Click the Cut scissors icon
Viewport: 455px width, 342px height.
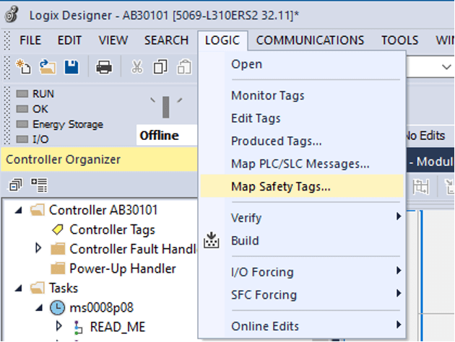pyautogui.click(x=137, y=67)
